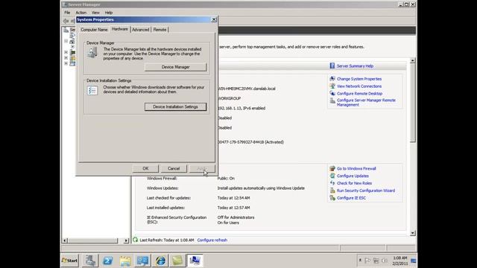Open Server Summary Help link

pyautogui.click(x=355, y=66)
